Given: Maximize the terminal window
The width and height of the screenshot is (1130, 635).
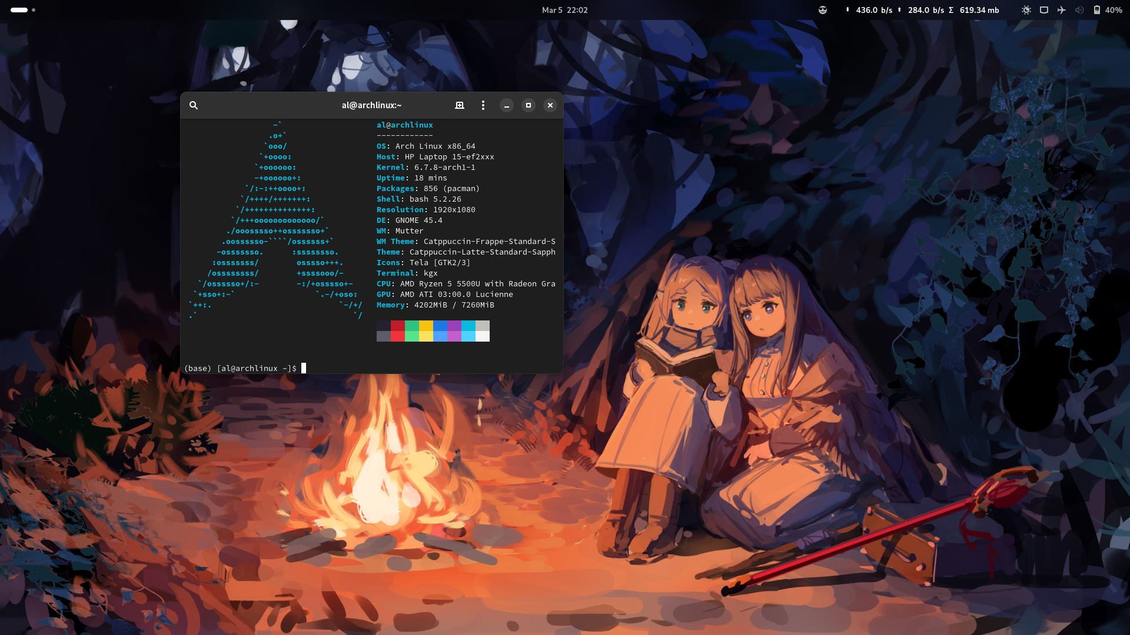Looking at the screenshot, I should coord(529,105).
